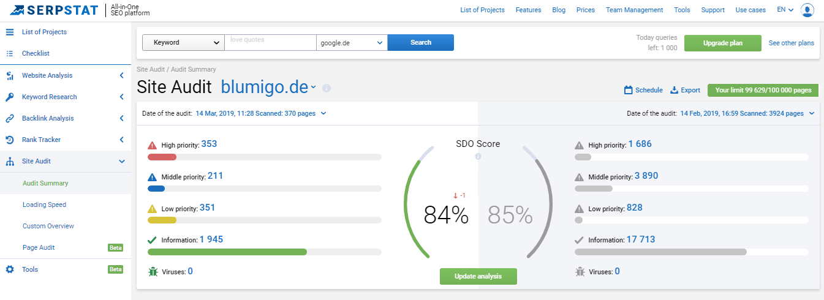Screen dimensions: 824x300
Task: Click the blue Search button
Action: (421, 42)
